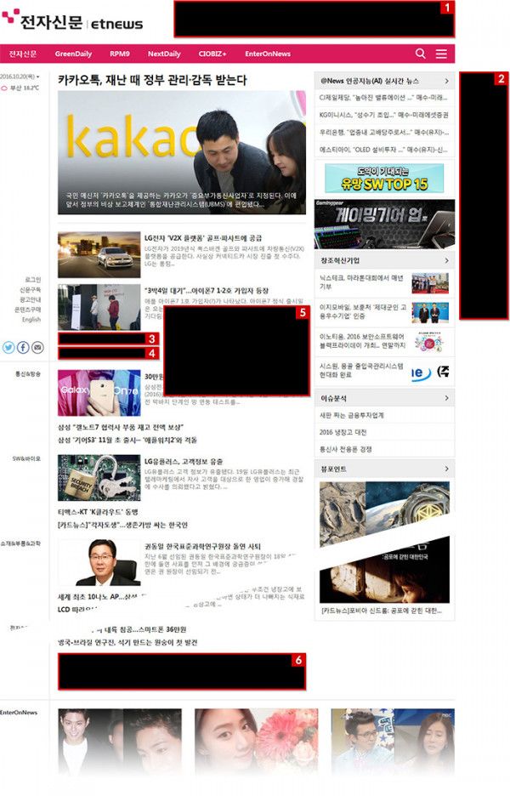Open CJ제일제당 AI news item
The height and width of the screenshot is (796, 510).
coord(383,98)
